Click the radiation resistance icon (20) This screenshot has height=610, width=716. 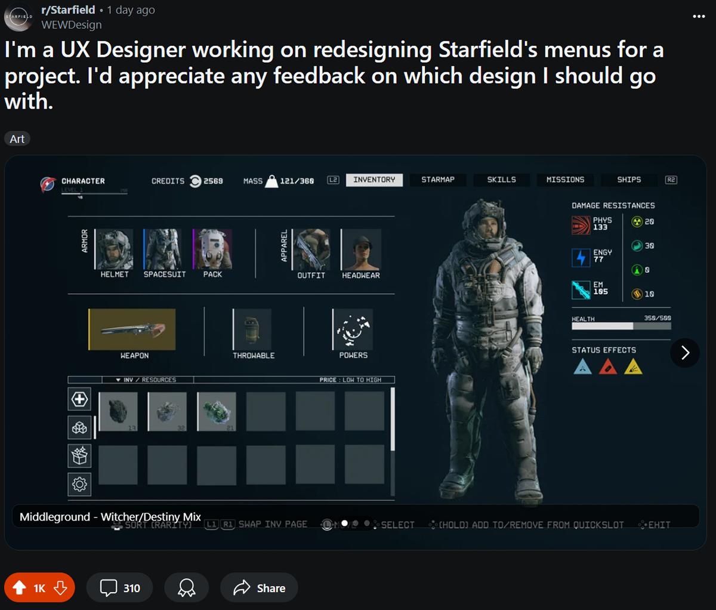pyautogui.click(x=637, y=222)
